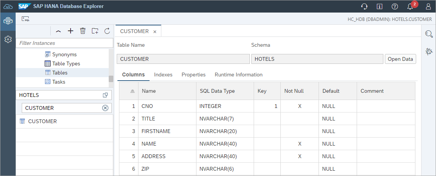
Task: Open the debugger bug icon
Action: 429,51
